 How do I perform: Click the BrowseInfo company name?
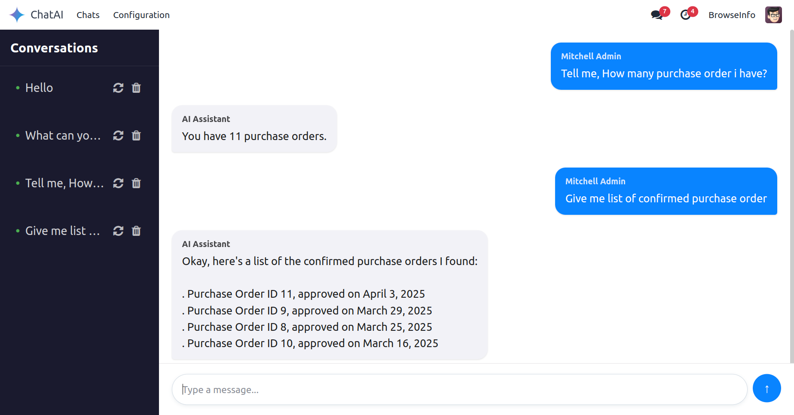click(732, 15)
